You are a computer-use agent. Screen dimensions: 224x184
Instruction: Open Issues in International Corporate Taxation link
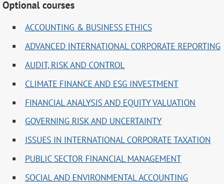point(118,140)
